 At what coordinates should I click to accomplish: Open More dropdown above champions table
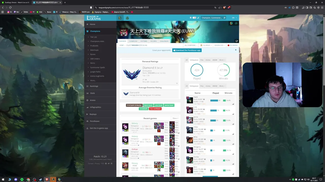222,86
